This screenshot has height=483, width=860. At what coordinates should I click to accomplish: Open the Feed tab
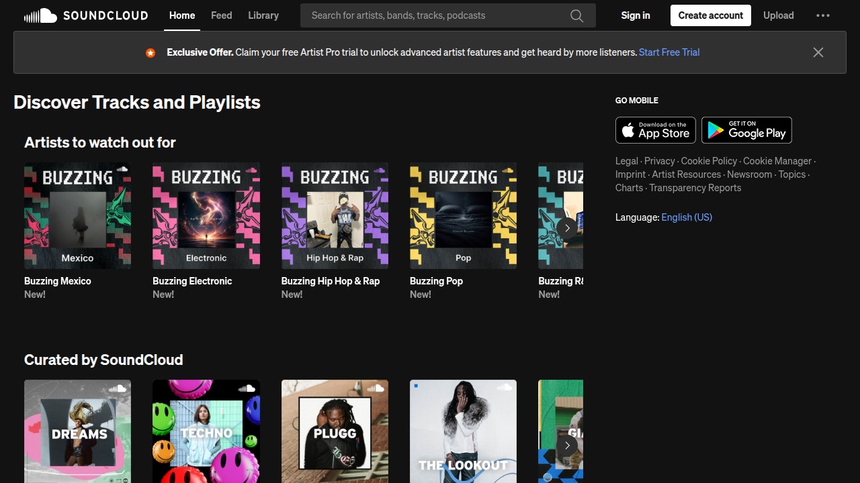click(222, 15)
